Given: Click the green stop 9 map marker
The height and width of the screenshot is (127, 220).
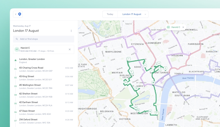Looking at the screenshot, I should point(131,72).
